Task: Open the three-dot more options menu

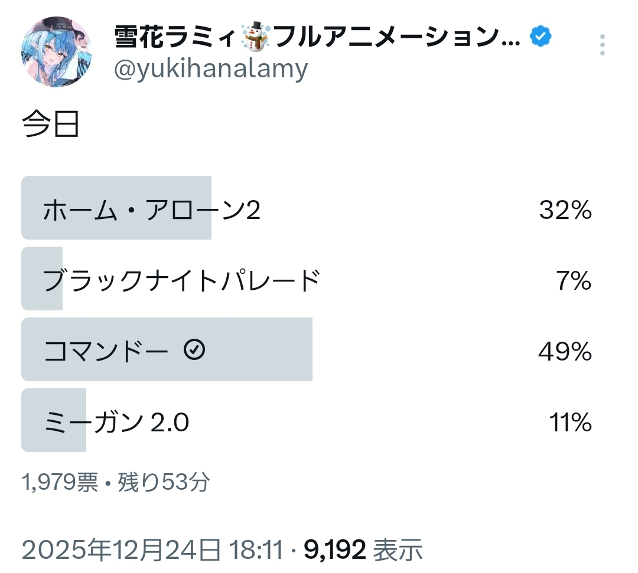Action: click(x=602, y=45)
